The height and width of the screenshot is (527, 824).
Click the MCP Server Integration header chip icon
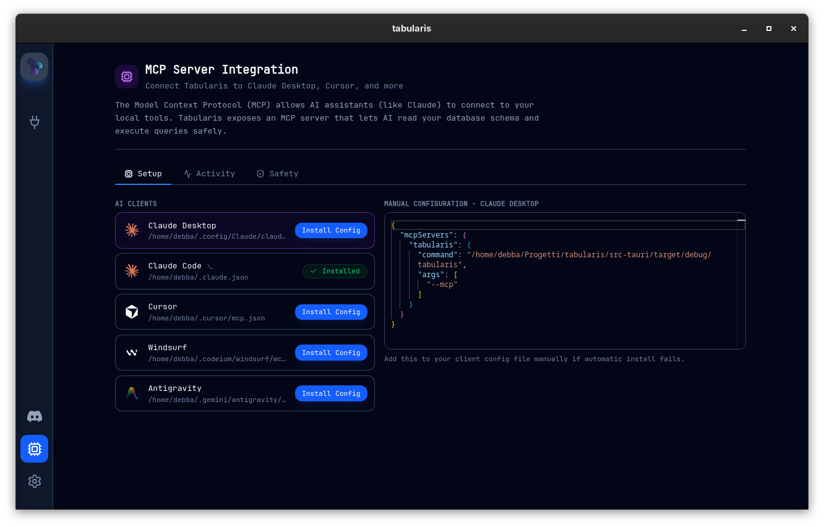point(127,77)
